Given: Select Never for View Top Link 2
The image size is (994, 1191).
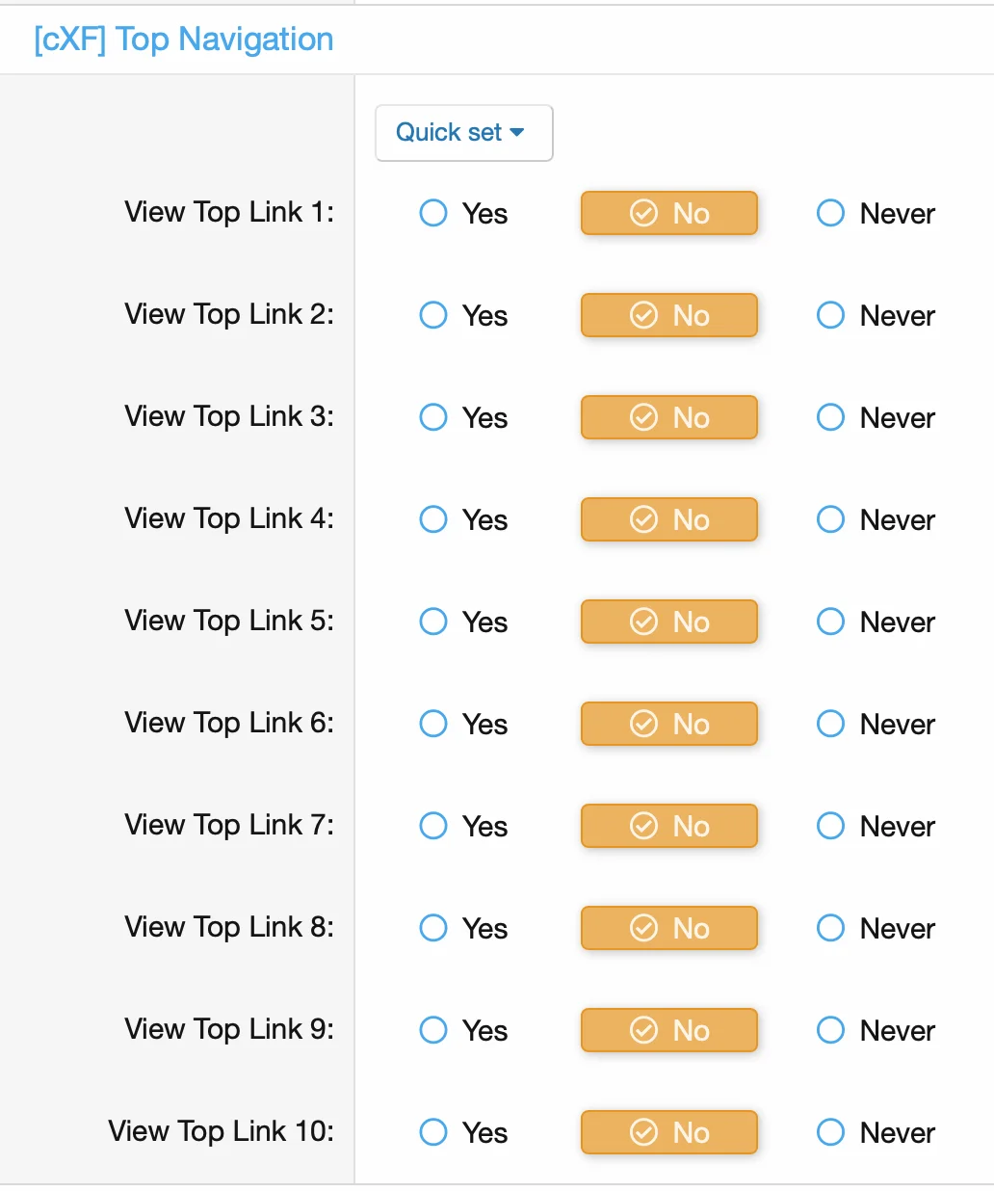Looking at the screenshot, I should [830, 315].
